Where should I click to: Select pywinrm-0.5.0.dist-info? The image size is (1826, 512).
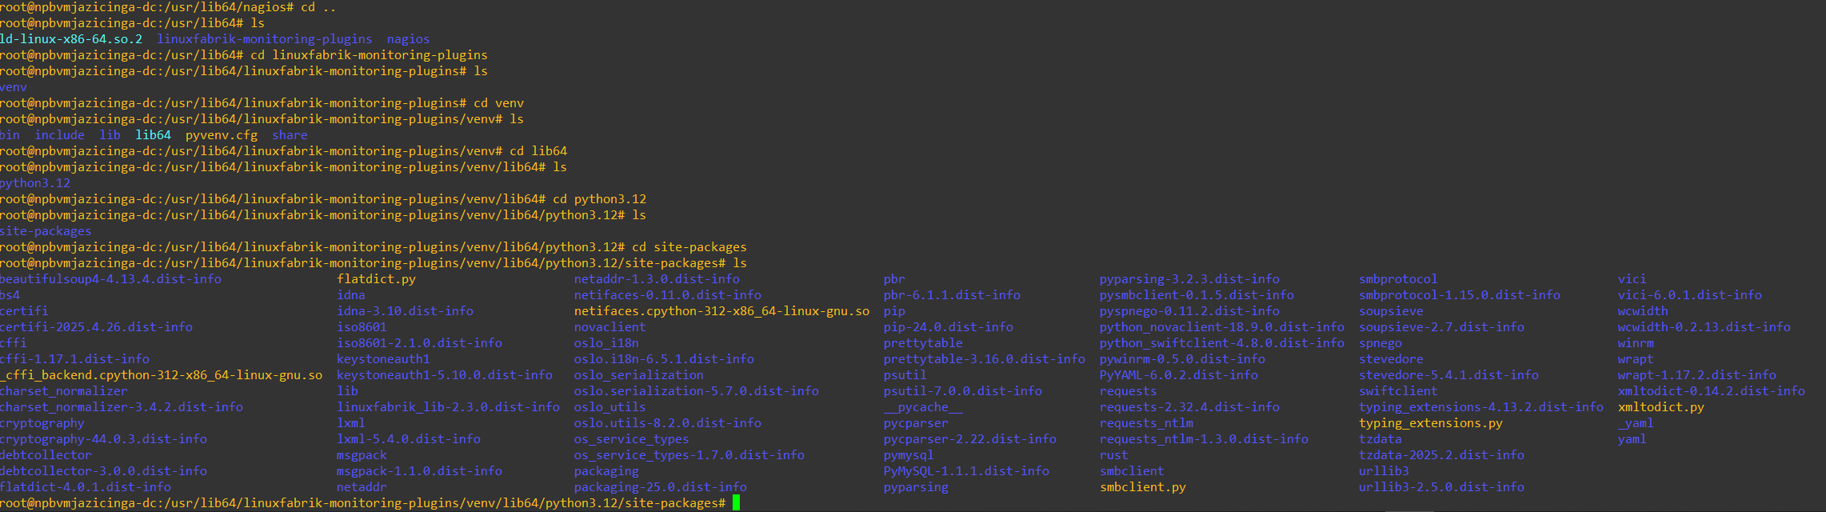point(1182,359)
